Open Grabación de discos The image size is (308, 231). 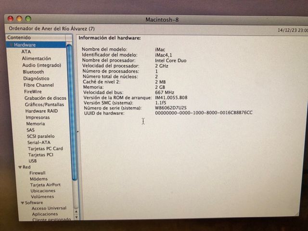45,98
